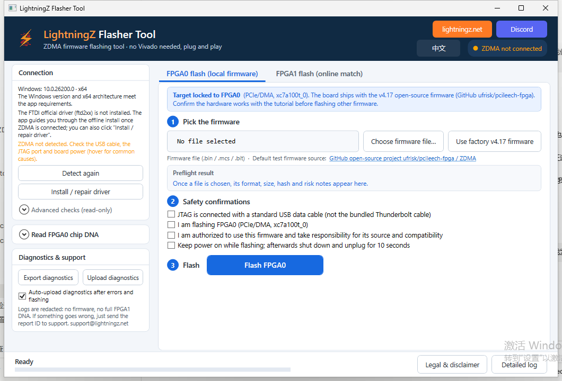Click the 'Diagnostics & support' heading
This screenshot has height=381, width=562.
click(52, 257)
